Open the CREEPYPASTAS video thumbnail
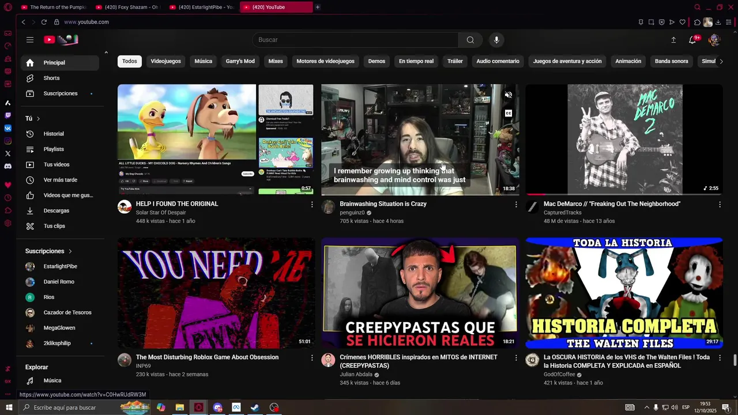The height and width of the screenshot is (415, 738). [x=420, y=293]
